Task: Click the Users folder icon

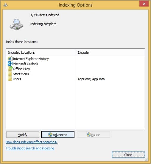Action: tap(10, 79)
